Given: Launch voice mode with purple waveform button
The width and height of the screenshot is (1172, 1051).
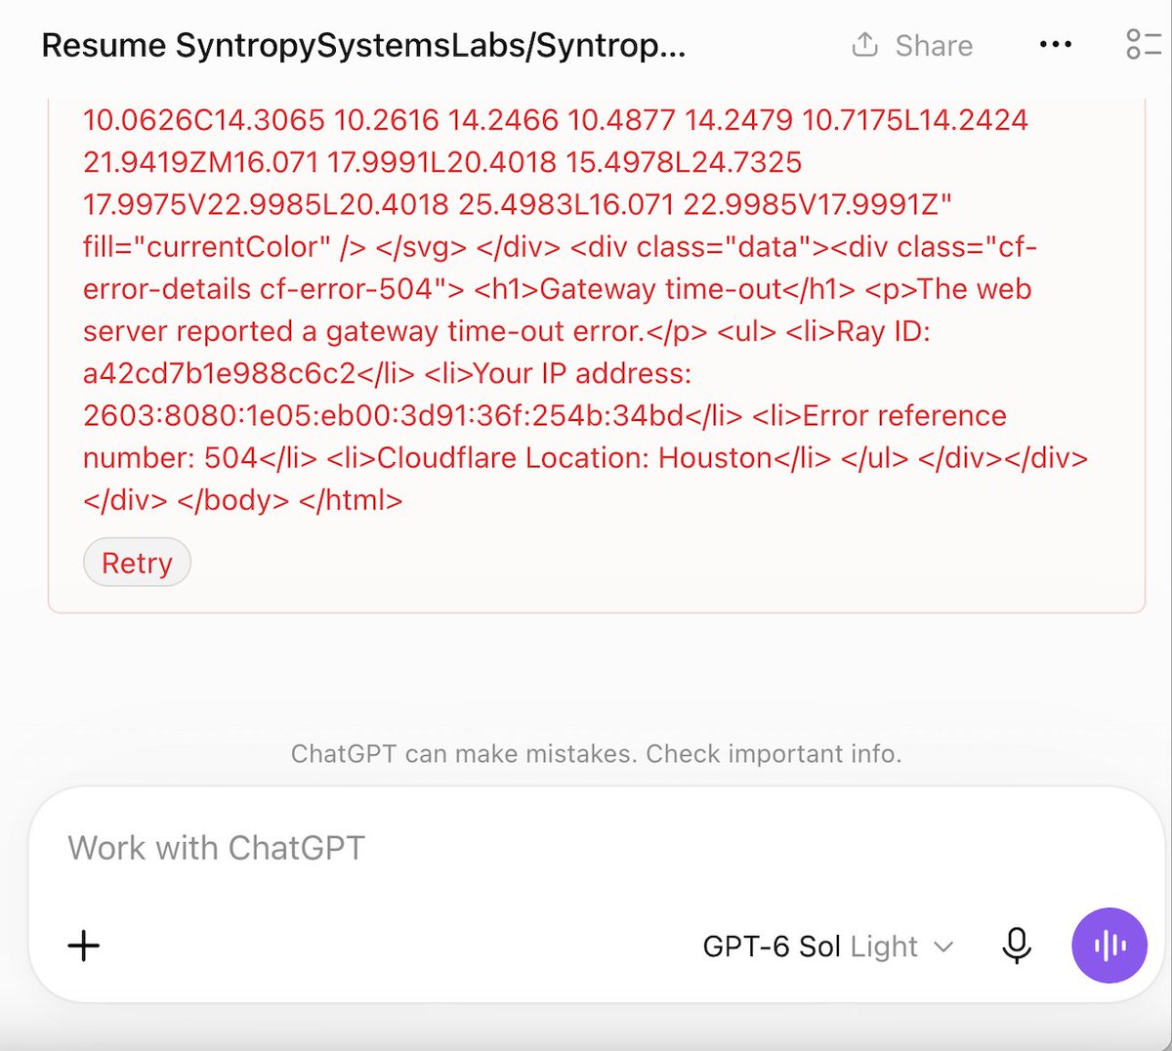Looking at the screenshot, I should pos(1109,946).
